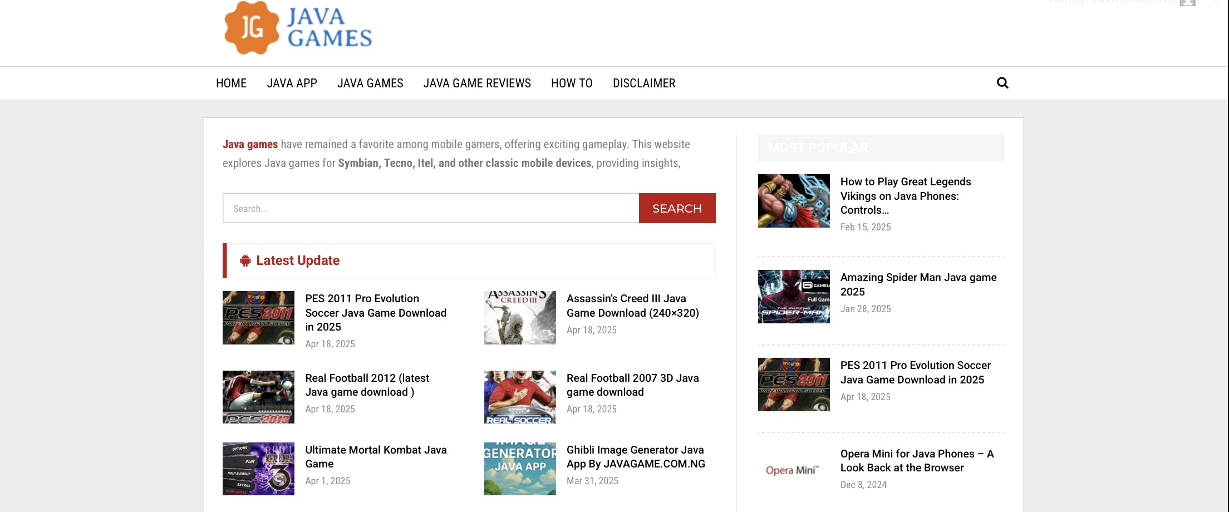1229x512 pixels.
Task: Open Real Football 2012 article title
Action: pyautogui.click(x=367, y=385)
